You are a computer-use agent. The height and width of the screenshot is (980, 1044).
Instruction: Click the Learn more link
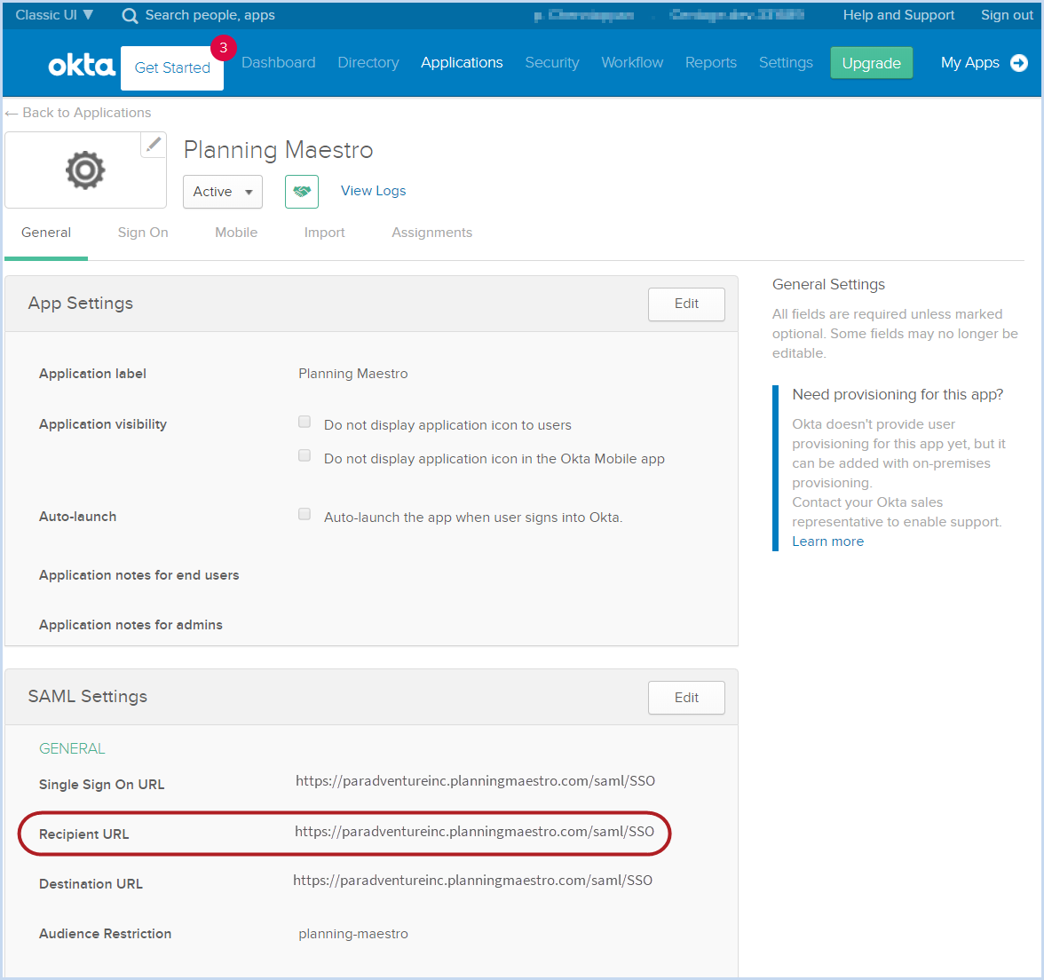(827, 541)
